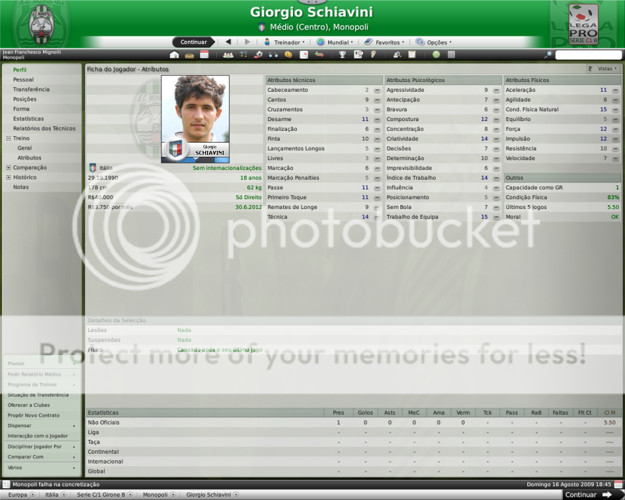Screen dimensions: 625x500
Task: Open the Treinador dropdown menu
Action: [x=285, y=42]
